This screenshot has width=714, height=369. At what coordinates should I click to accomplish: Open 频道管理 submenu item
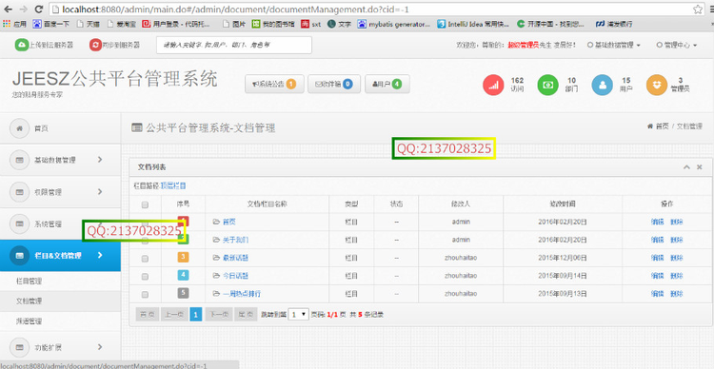pyautogui.click(x=30, y=321)
